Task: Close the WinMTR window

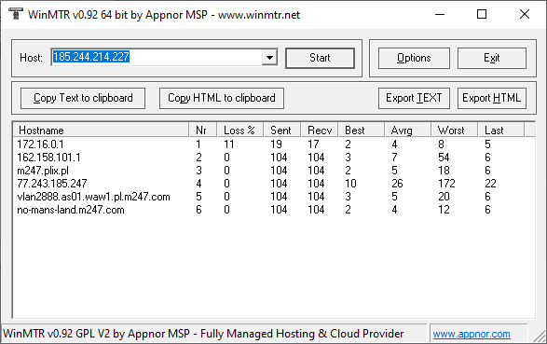Action: [x=525, y=14]
